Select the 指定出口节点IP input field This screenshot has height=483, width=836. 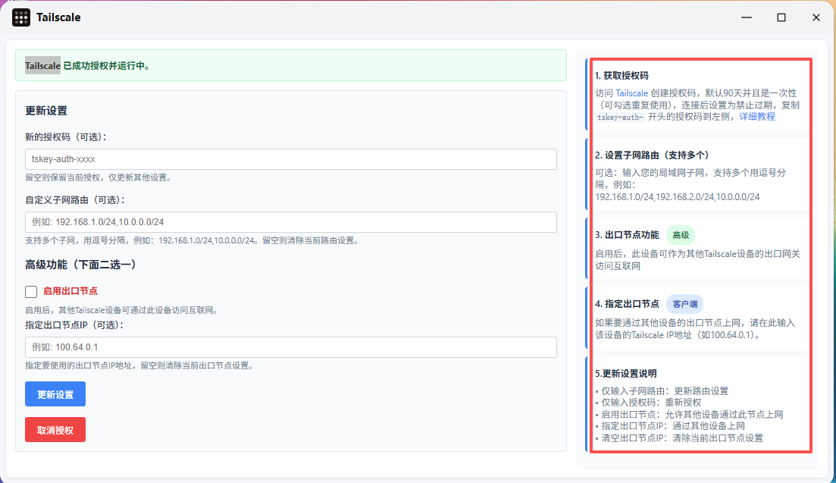click(x=291, y=347)
